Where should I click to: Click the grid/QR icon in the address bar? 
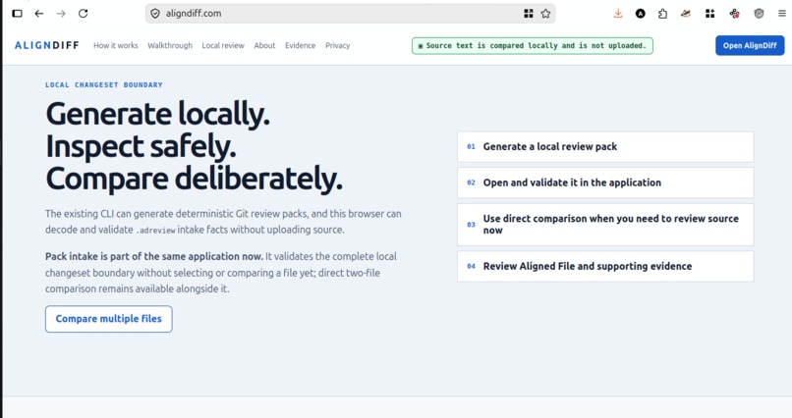point(529,14)
